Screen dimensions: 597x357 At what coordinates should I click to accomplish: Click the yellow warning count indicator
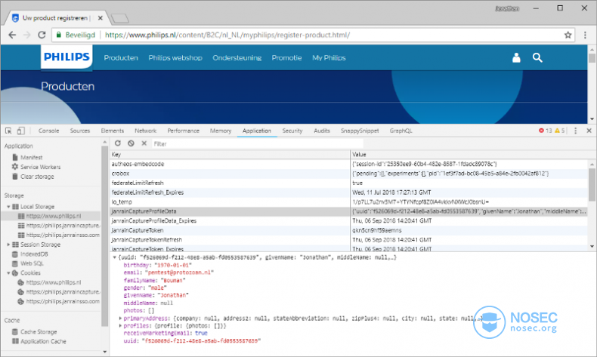560,131
